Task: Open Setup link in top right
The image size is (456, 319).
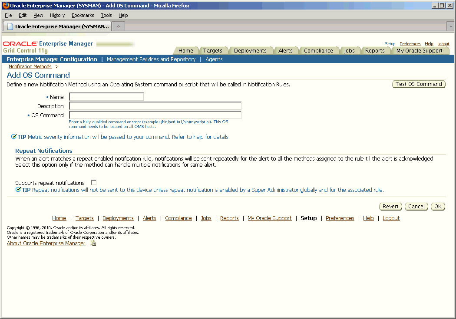Action: [x=390, y=43]
